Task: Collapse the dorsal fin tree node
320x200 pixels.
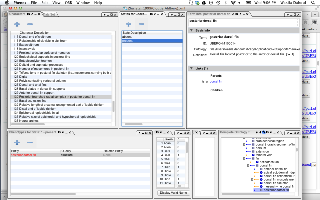Action: 248,165
